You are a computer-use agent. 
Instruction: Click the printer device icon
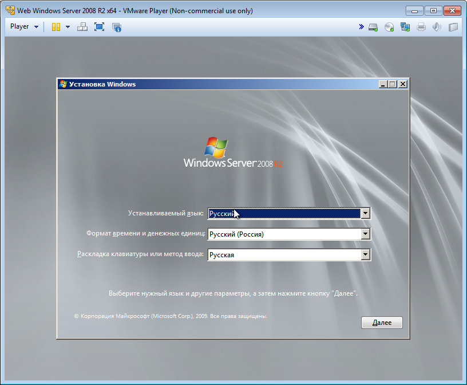[421, 27]
